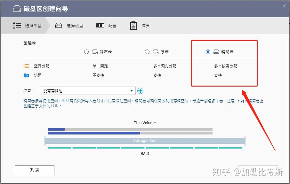Select the 精简卷 radio button
The width and height of the screenshot is (290, 184).
click(209, 51)
